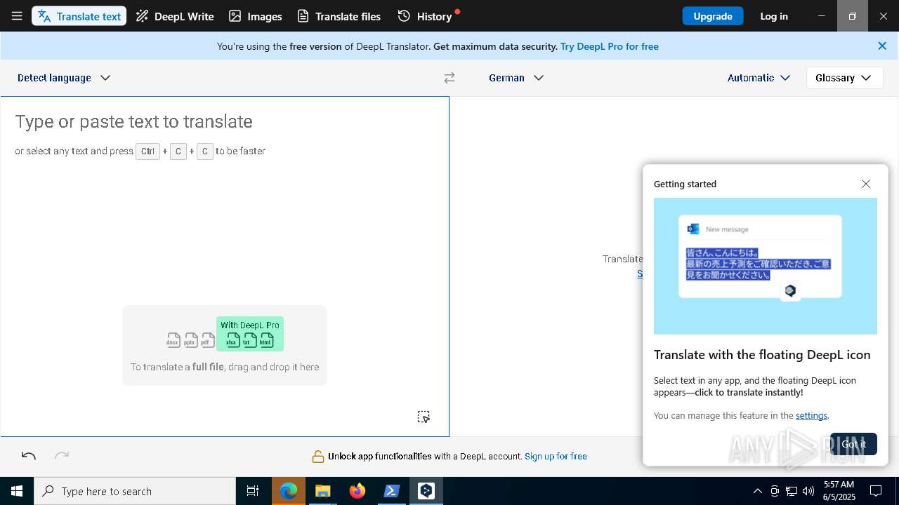
Task: Open Task View in taskbar
Action: tap(253, 491)
